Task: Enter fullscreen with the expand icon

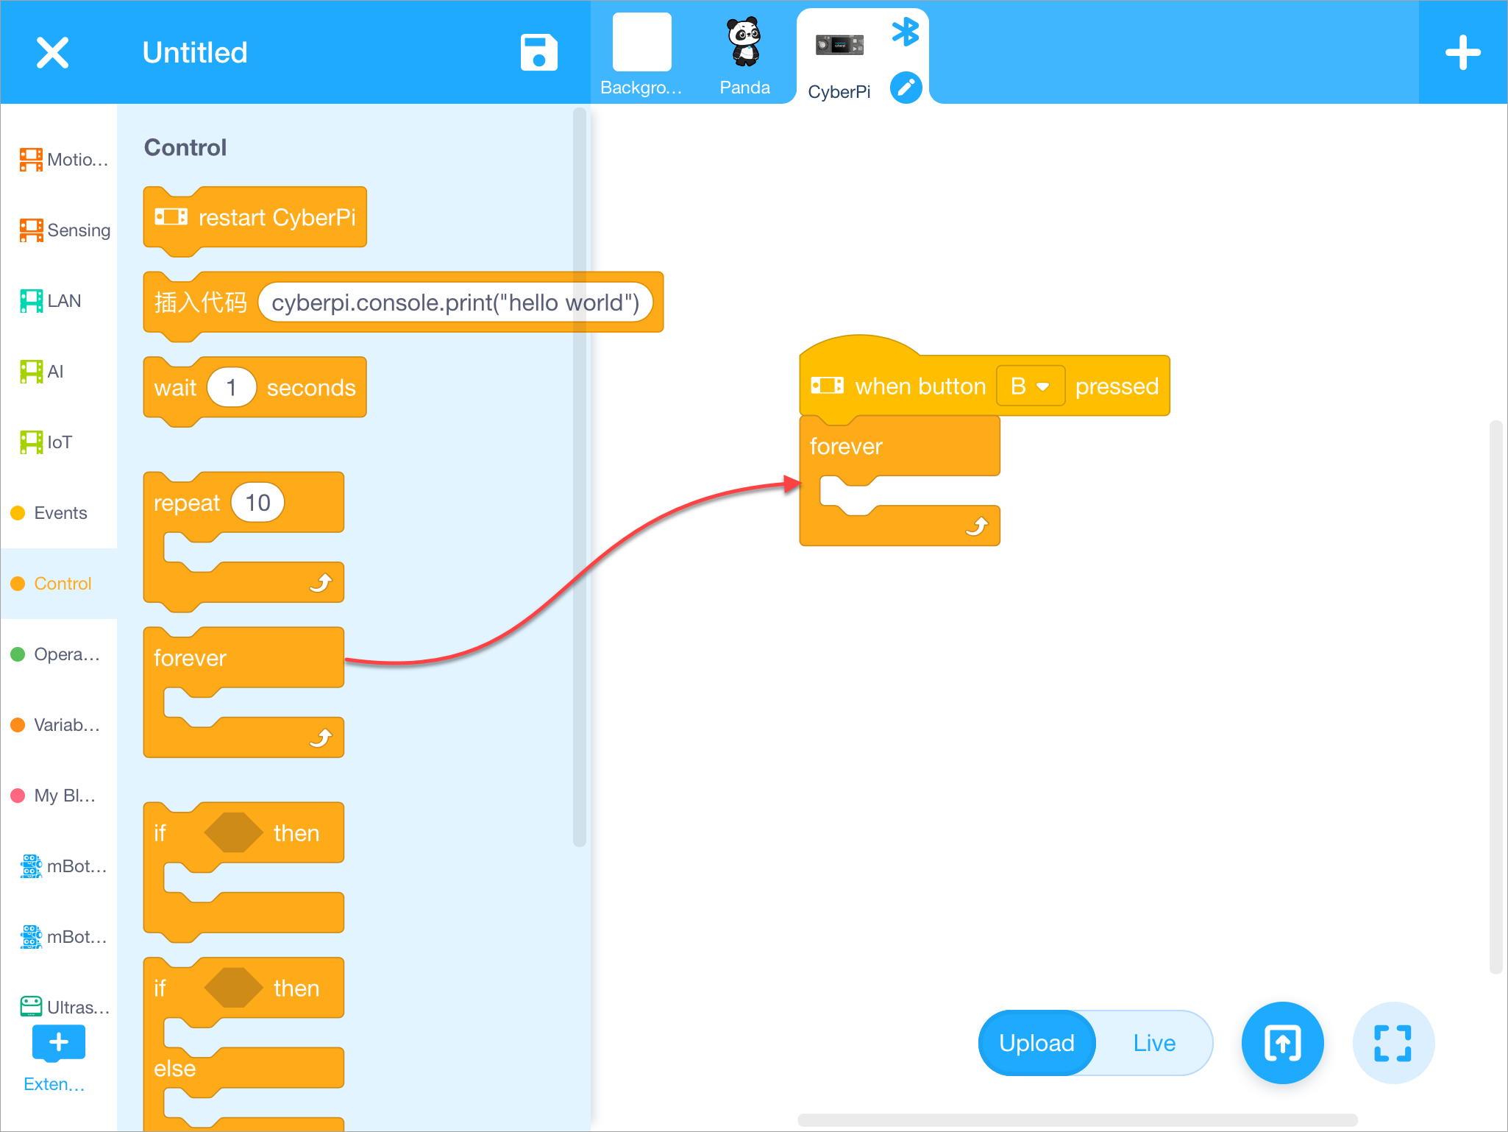Action: [1393, 1042]
